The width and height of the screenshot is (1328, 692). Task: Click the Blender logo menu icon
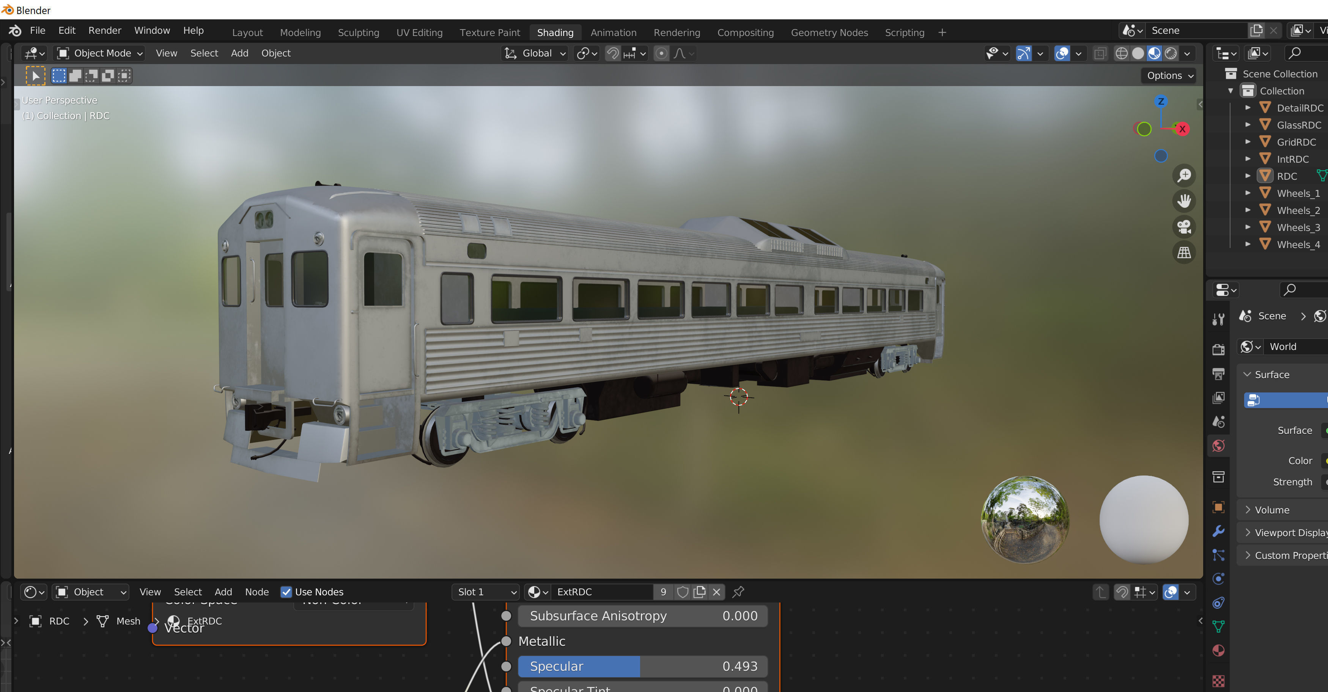(x=15, y=30)
